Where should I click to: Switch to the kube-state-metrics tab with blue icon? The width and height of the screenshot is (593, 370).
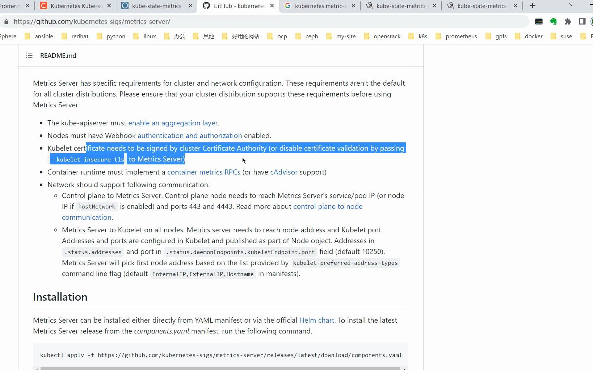pyautogui.click(x=157, y=6)
